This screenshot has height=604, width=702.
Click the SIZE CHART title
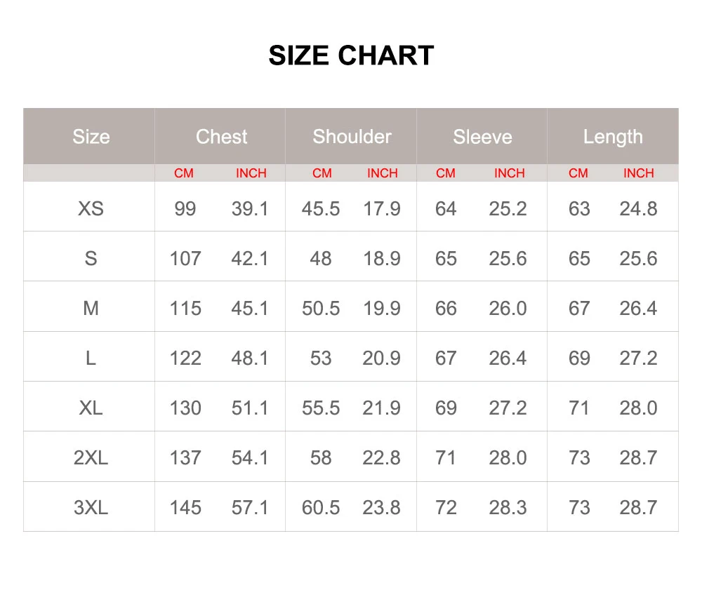(351, 55)
